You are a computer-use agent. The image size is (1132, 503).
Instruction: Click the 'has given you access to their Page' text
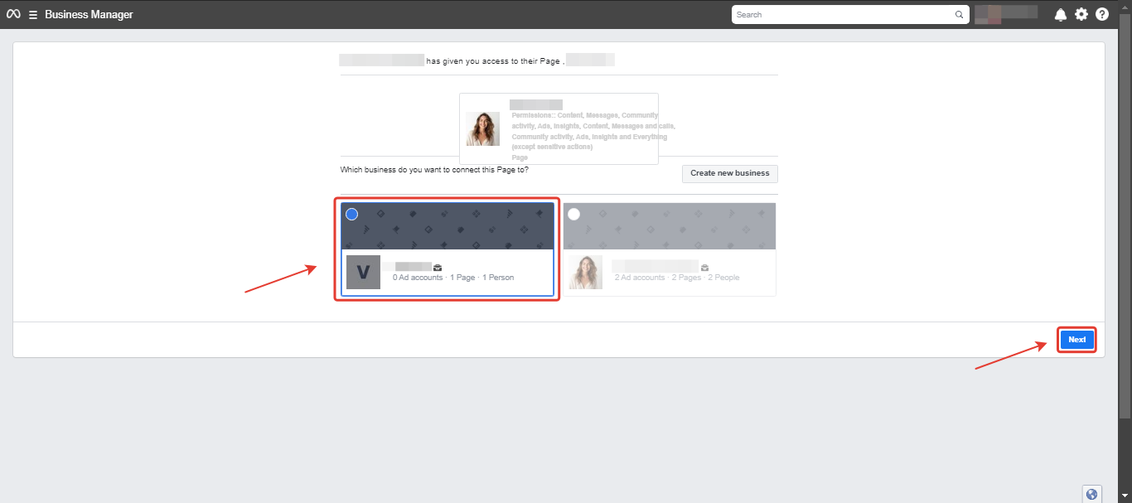(x=493, y=60)
